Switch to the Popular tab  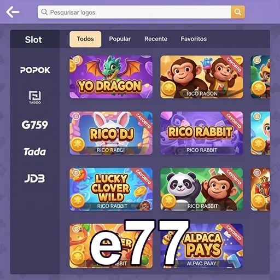120,39
